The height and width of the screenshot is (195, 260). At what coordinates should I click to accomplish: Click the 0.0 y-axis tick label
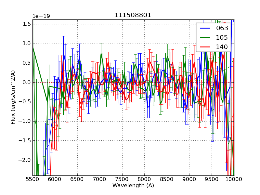[27, 82]
